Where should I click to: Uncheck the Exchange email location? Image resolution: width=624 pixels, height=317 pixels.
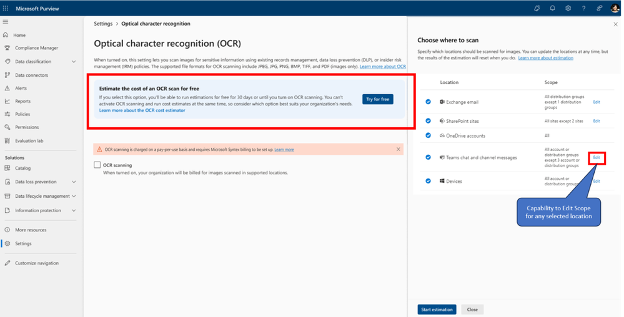pyautogui.click(x=428, y=102)
